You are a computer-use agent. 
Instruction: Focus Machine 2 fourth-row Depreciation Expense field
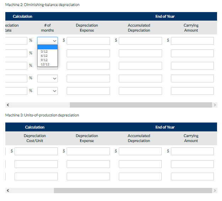pos(88,78)
